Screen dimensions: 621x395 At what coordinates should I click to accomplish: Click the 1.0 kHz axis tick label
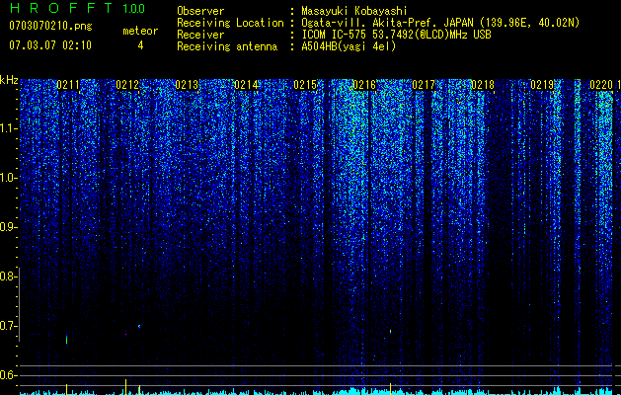pyautogui.click(x=8, y=178)
